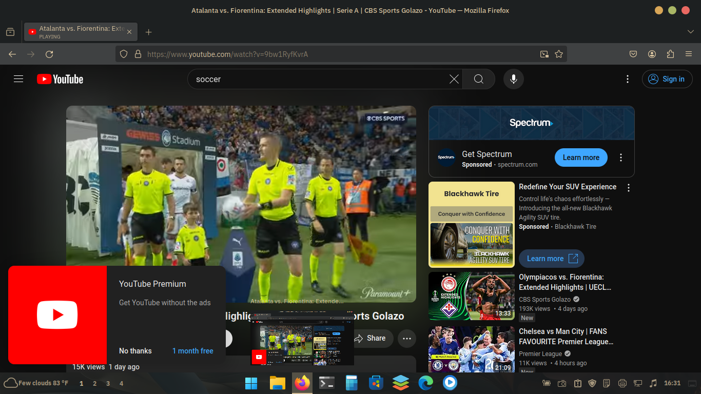The width and height of the screenshot is (701, 394).
Task: Open Blackhawk Tire ad thumbnail
Action: 472,225
